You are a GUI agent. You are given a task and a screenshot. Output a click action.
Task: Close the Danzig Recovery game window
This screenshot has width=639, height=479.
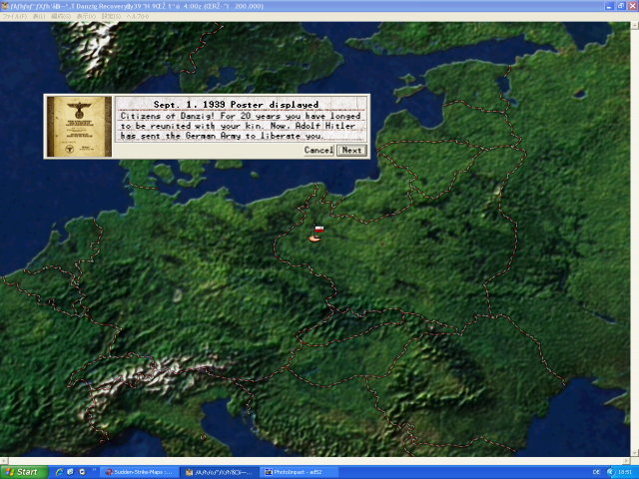(x=632, y=6)
